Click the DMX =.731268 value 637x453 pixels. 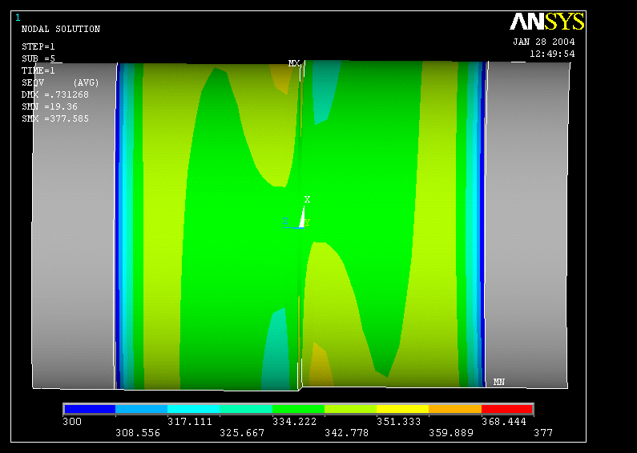tap(54, 94)
